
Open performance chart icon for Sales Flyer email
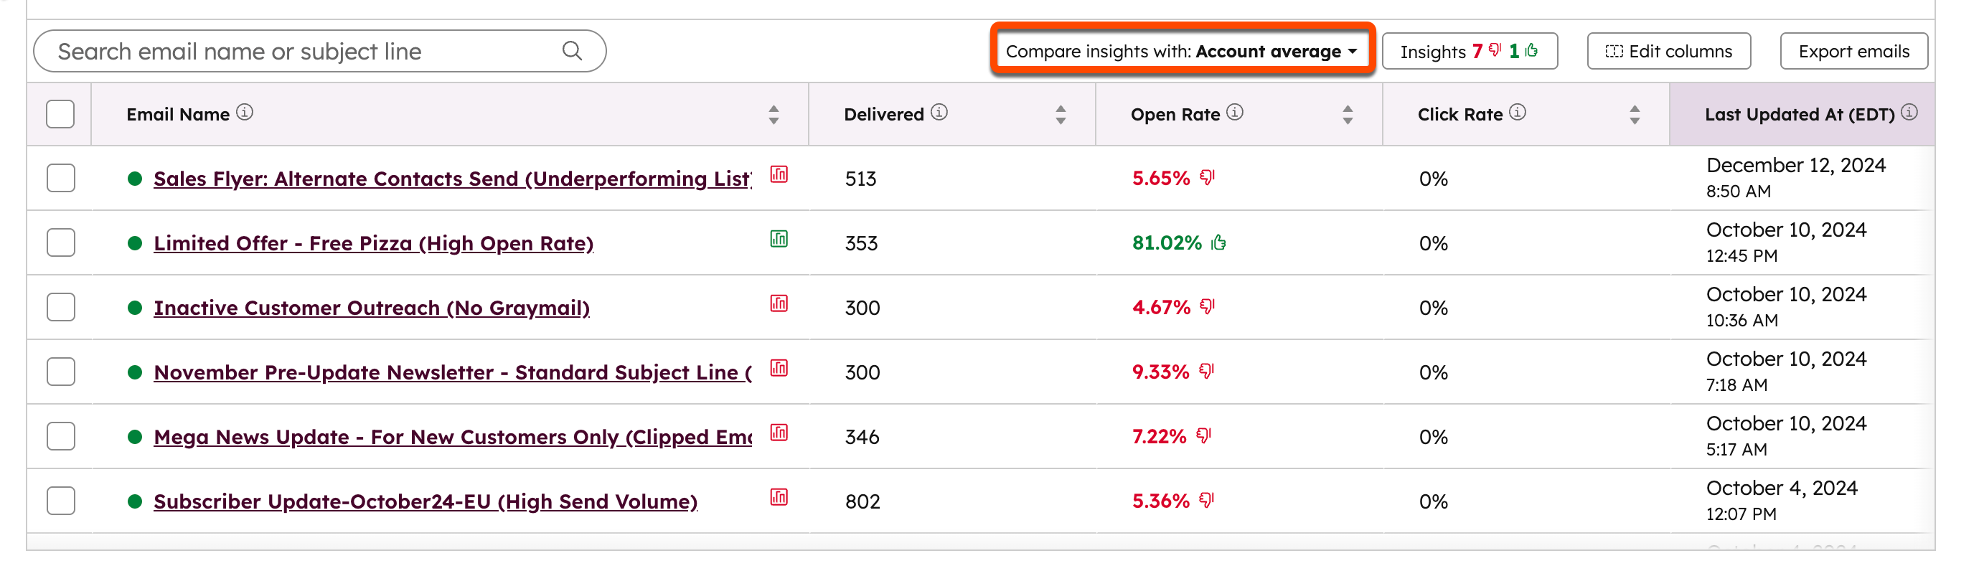coord(779,174)
